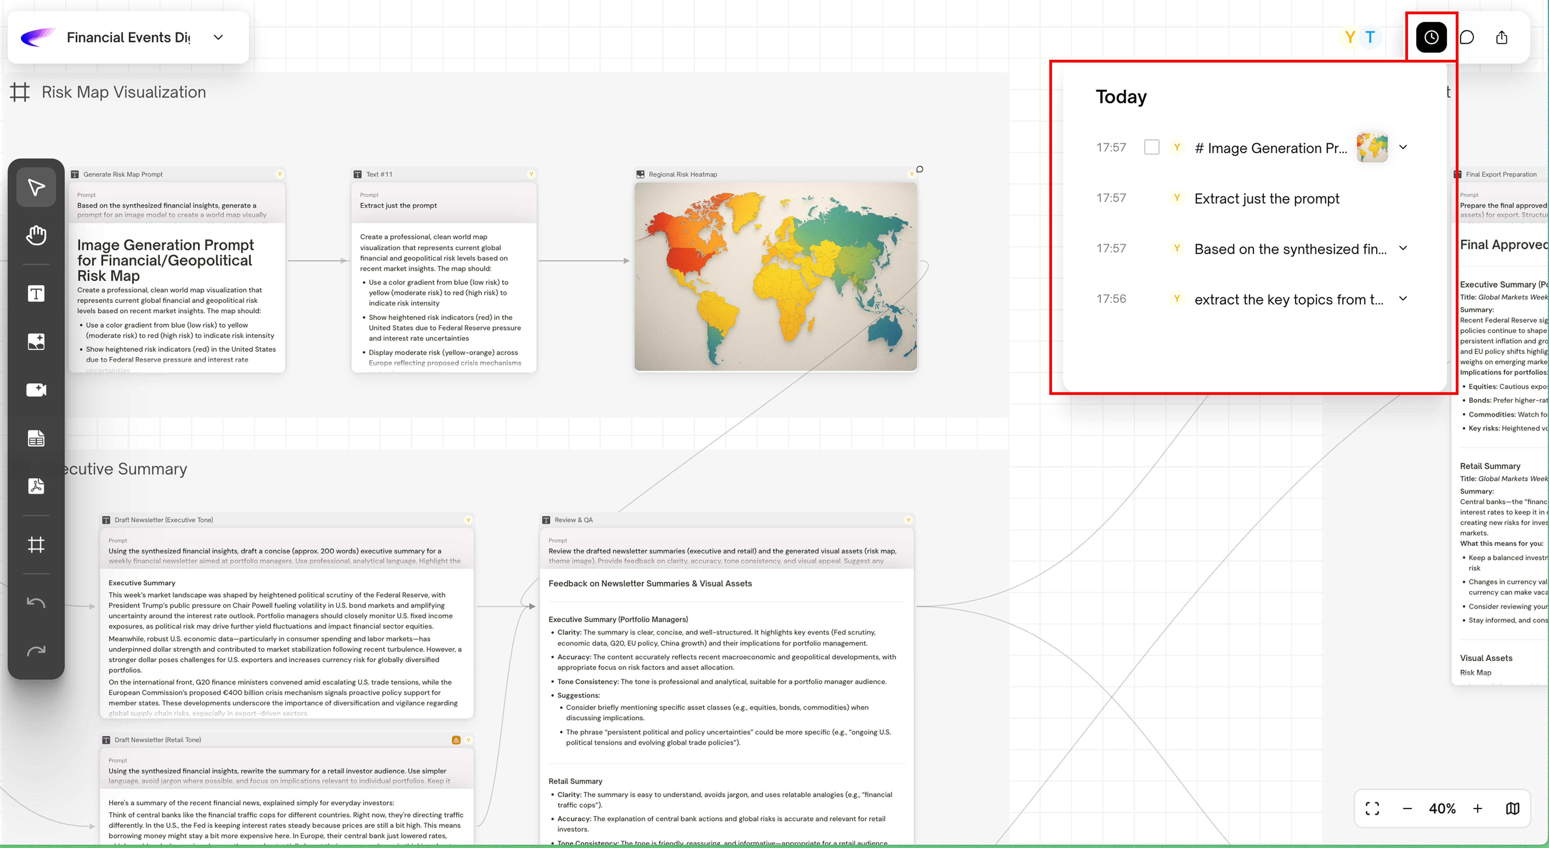
Task: Add an image generation block
Action: click(x=36, y=342)
